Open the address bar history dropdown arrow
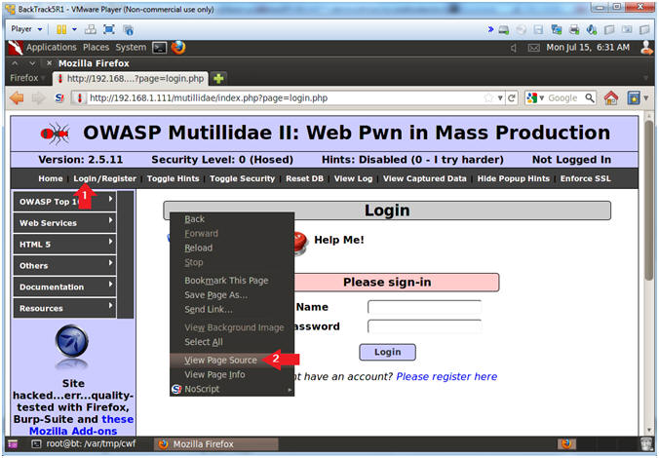The image size is (659, 458). click(x=500, y=97)
